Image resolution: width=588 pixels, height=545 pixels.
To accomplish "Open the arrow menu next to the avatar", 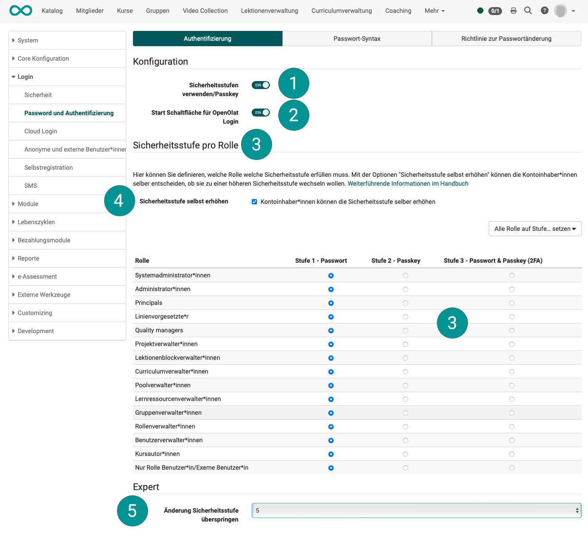I will [x=573, y=11].
